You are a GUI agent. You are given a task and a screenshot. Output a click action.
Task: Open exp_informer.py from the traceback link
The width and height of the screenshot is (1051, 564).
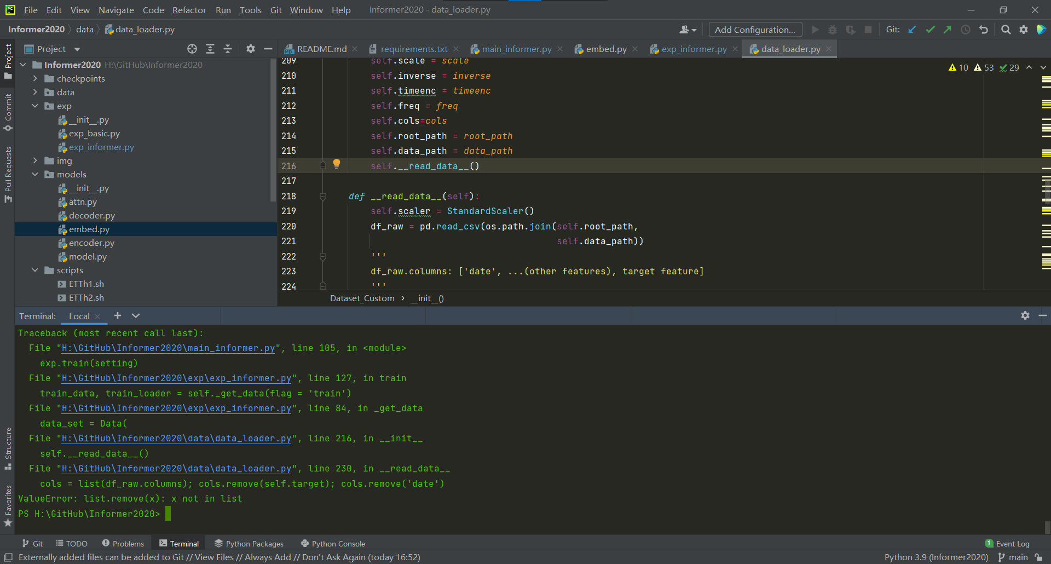tap(175, 378)
